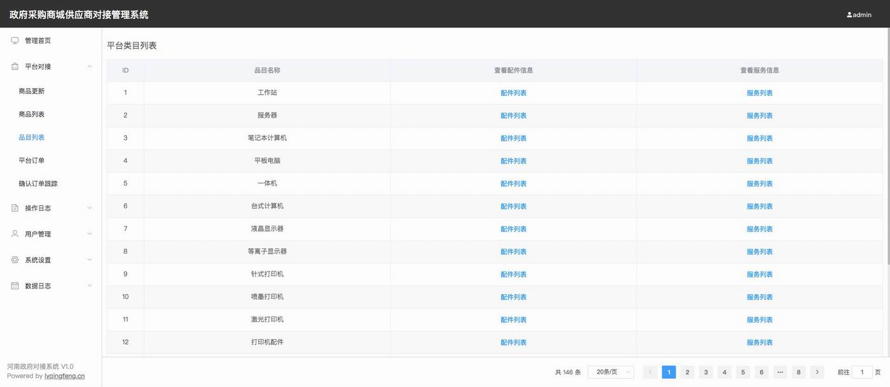890x387 pixels.
Task: Click the gear icon beside 系统设置
Action: (15, 260)
